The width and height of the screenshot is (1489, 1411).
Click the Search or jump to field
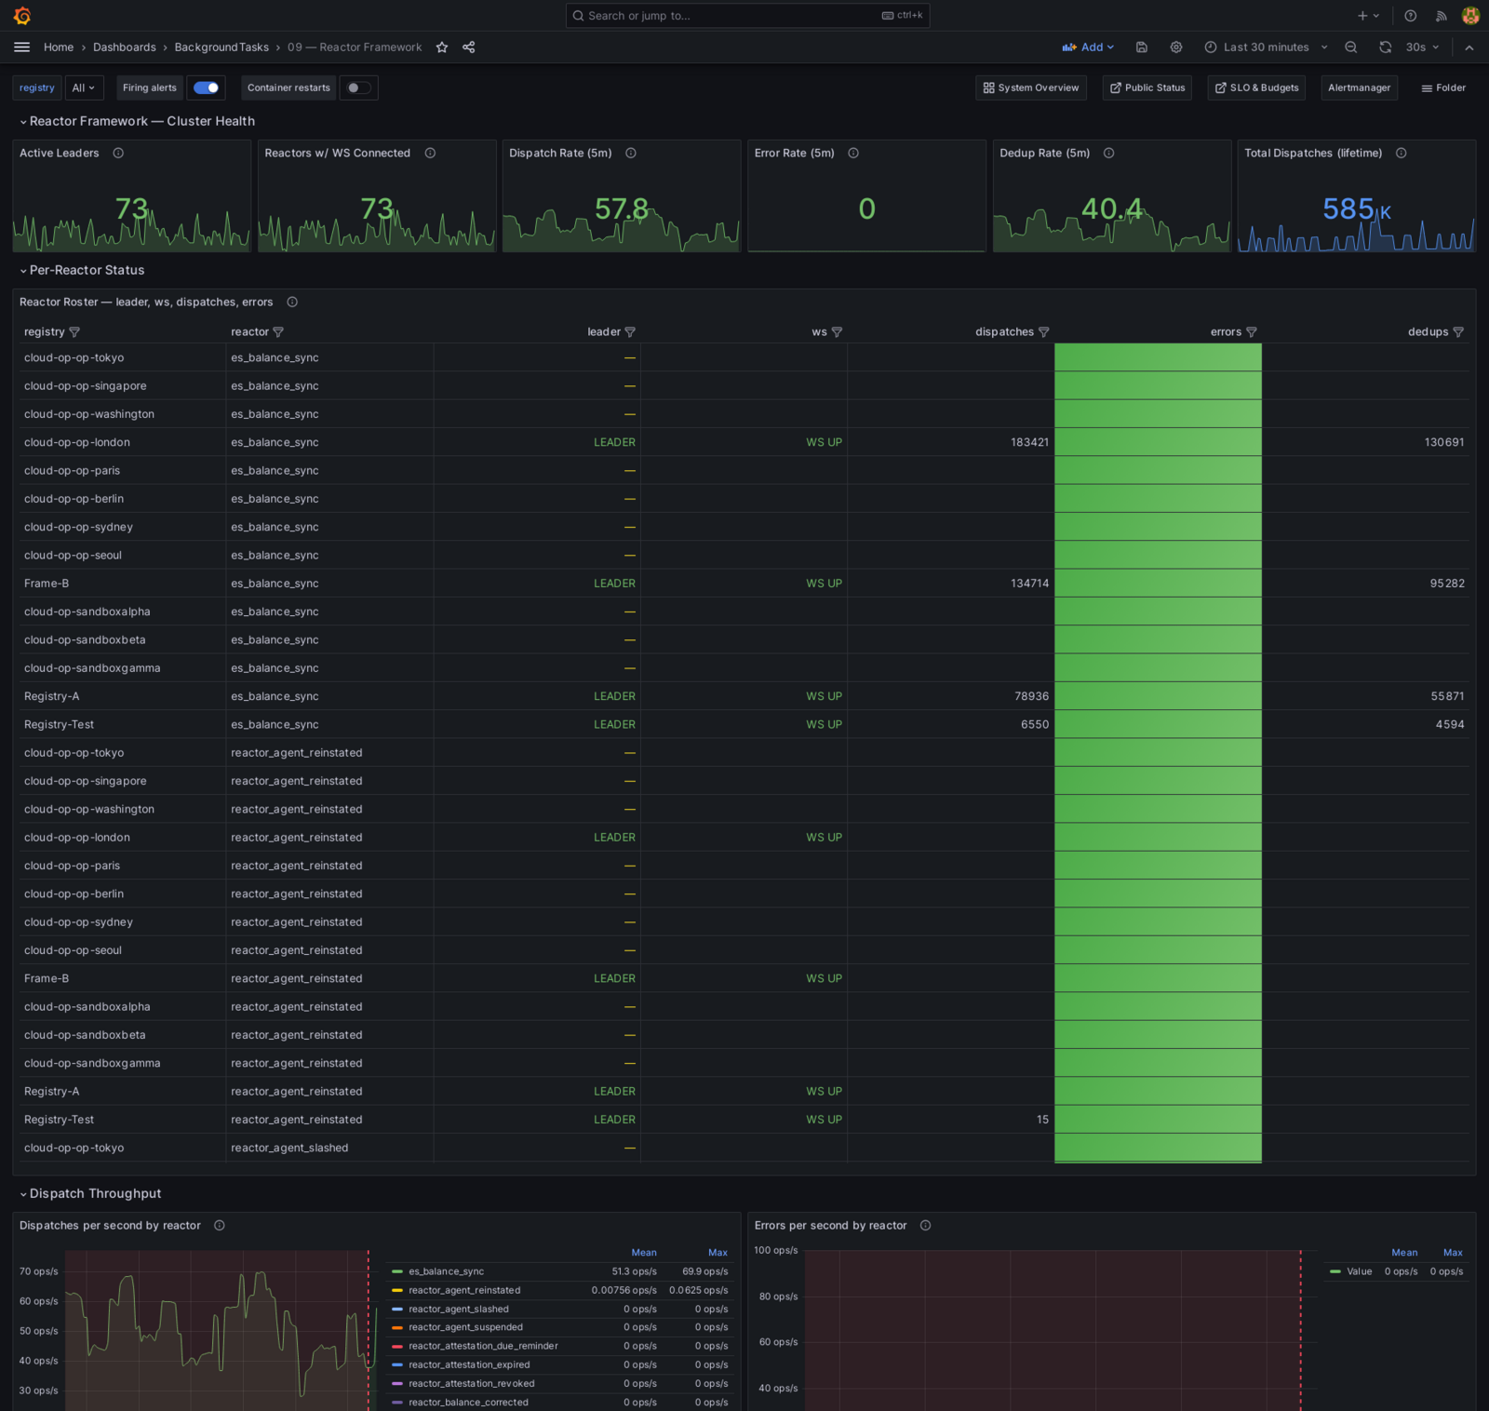[x=747, y=16]
